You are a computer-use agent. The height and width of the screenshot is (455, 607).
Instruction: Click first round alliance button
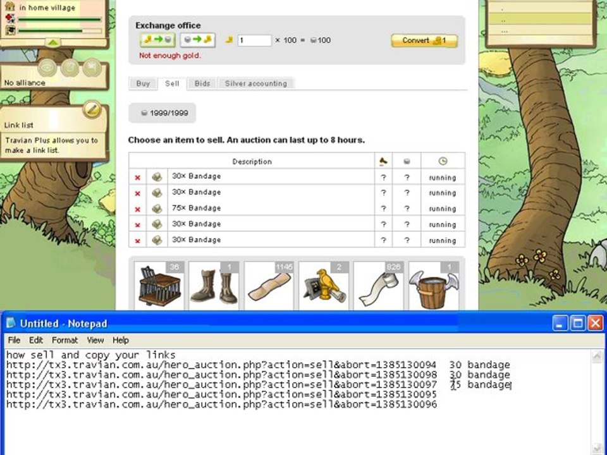[x=47, y=68]
